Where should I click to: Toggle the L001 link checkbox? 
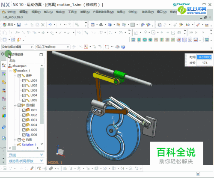(24, 80)
